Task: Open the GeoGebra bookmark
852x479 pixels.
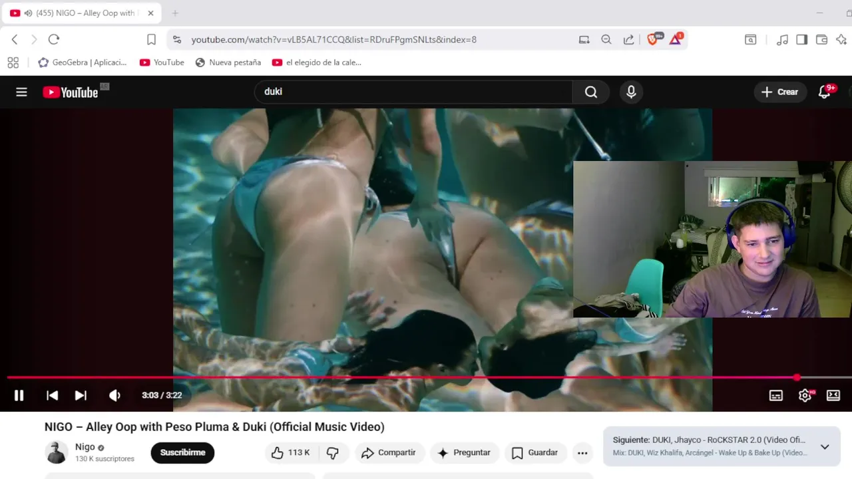Action: point(82,63)
